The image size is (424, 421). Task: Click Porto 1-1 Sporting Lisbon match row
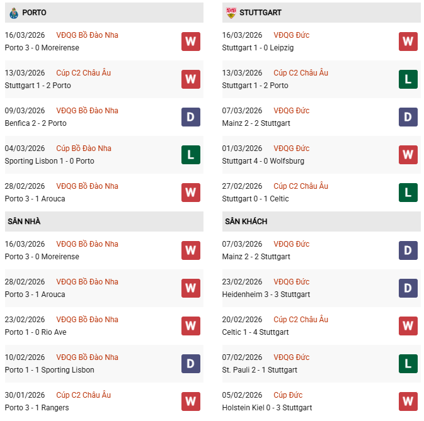[x=49, y=370]
